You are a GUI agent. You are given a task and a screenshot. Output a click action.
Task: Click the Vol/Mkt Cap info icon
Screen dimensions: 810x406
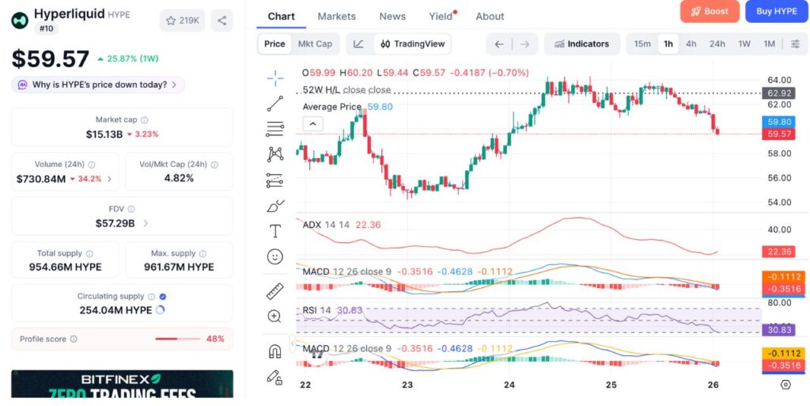pyautogui.click(x=214, y=165)
